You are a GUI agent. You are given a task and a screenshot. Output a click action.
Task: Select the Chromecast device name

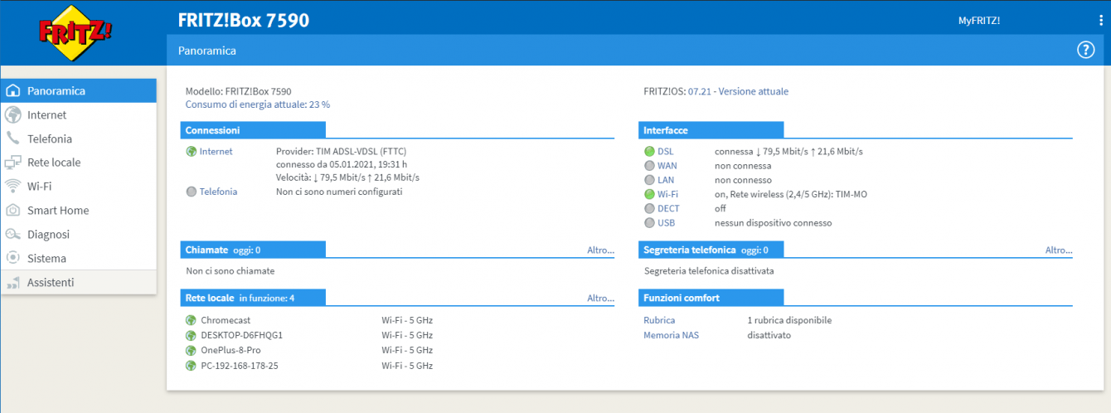[x=226, y=320]
